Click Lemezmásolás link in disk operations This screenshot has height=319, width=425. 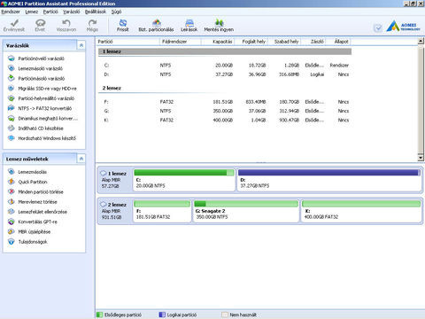33,172
